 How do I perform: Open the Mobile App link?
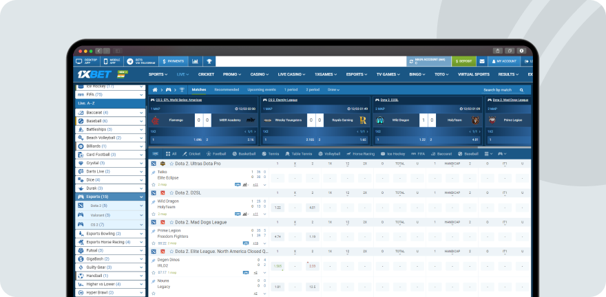tap(112, 61)
